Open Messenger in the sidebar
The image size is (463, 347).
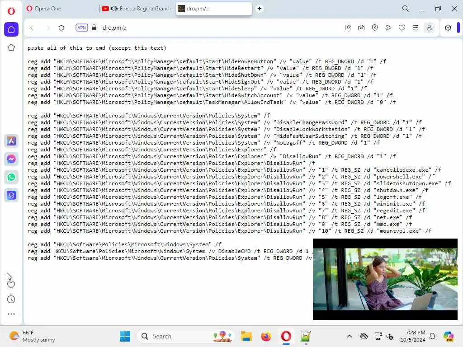pyautogui.click(x=11, y=159)
